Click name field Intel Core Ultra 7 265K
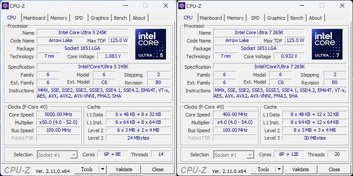The width and height of the screenshot is (353, 176). pyautogui.click(x=259, y=32)
